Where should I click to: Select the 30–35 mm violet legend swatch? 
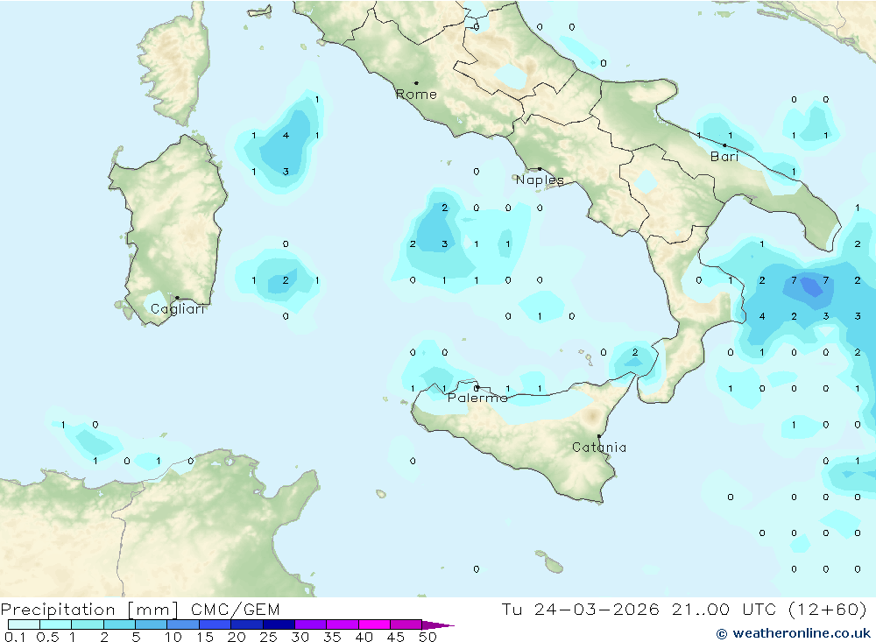(311, 624)
